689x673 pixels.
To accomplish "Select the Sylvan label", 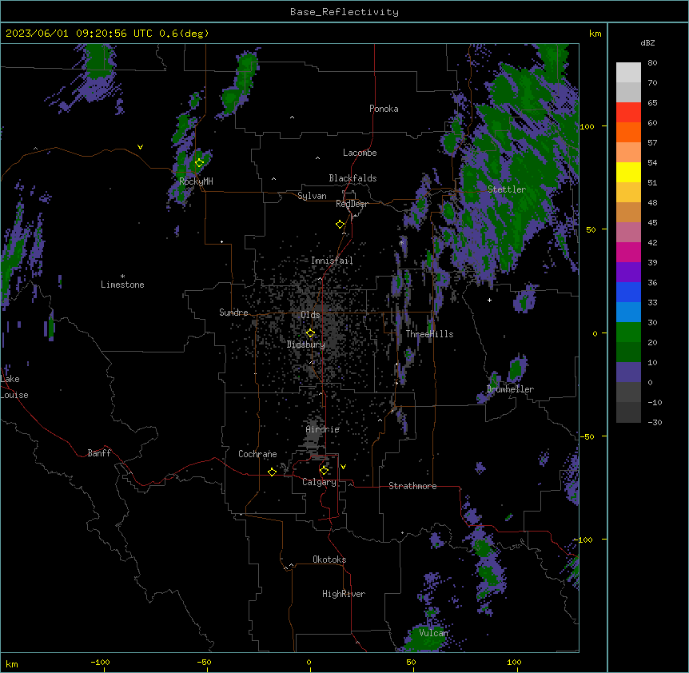I will (x=312, y=196).
